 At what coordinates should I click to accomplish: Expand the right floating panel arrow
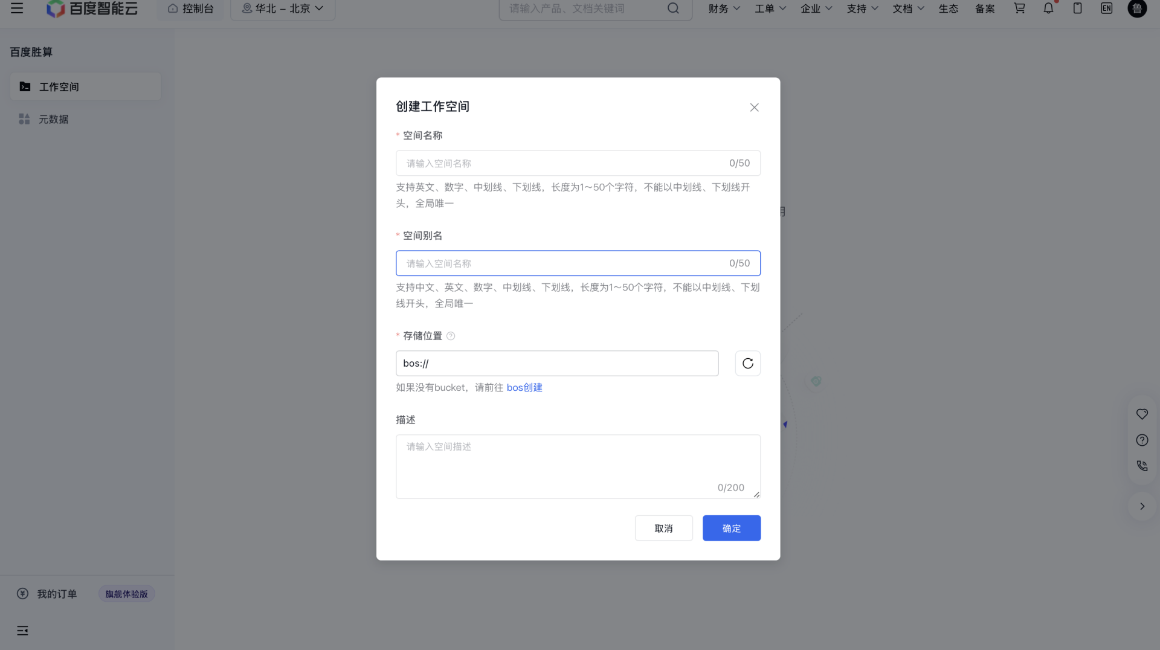(x=1142, y=506)
